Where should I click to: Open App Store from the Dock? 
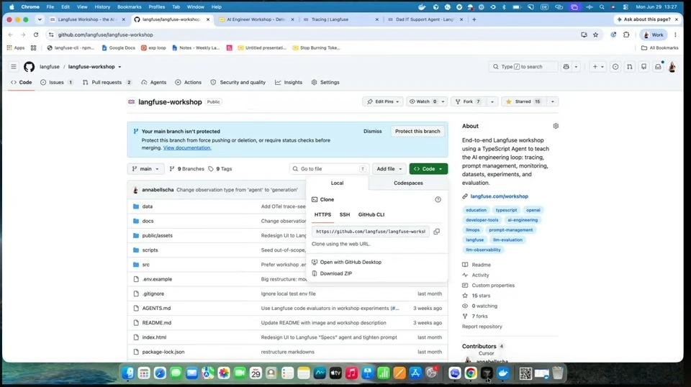pyautogui.click(x=415, y=373)
